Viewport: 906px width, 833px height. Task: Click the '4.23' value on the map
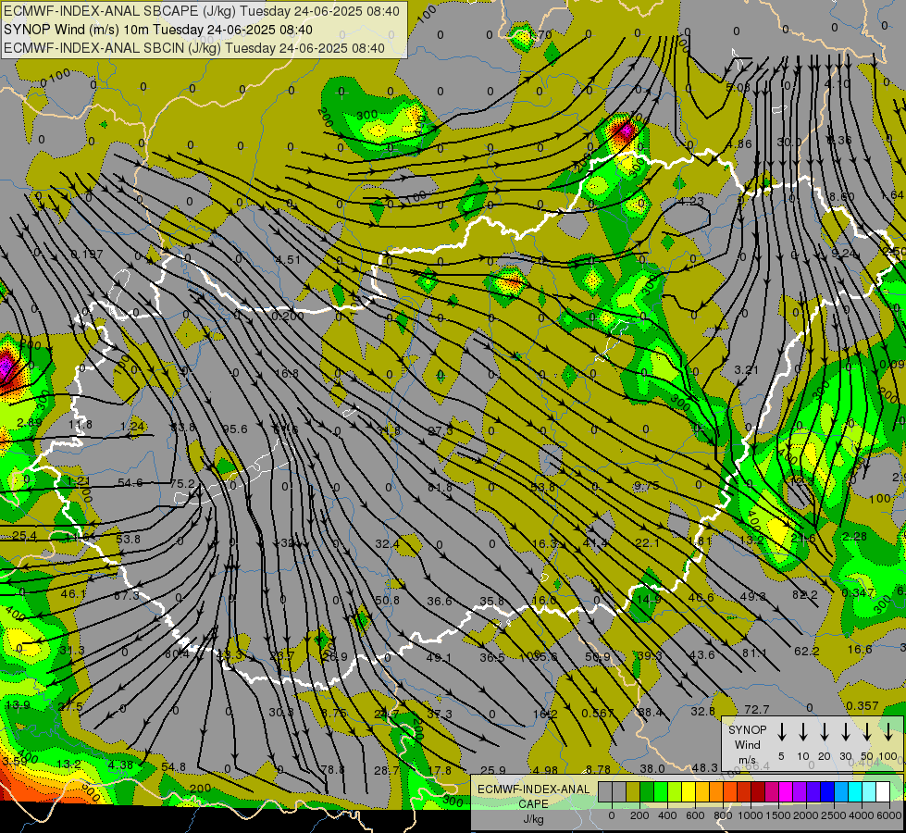(691, 201)
